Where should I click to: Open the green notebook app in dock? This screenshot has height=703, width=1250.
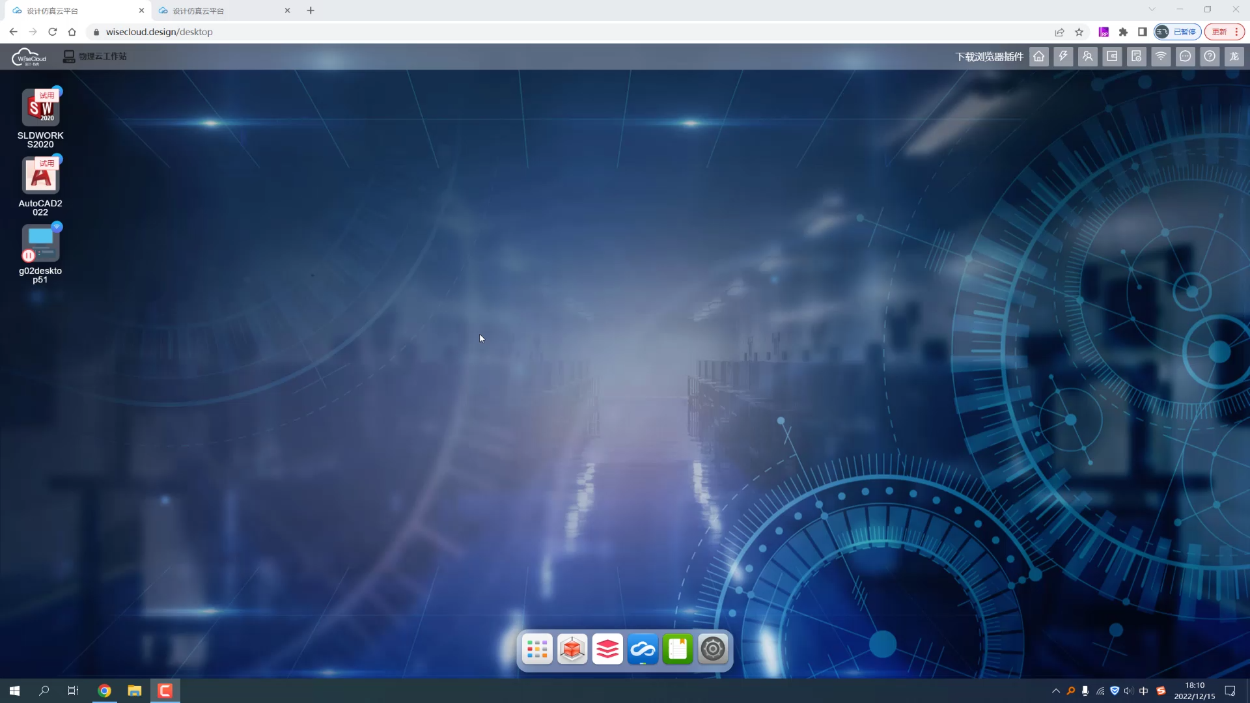tap(678, 649)
